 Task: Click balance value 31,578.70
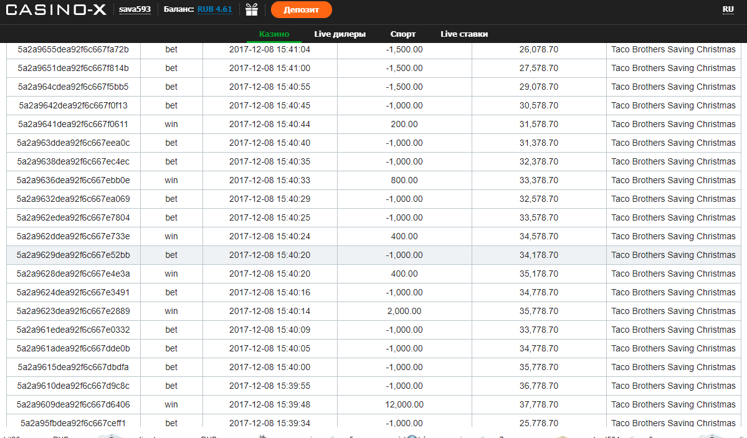point(539,124)
